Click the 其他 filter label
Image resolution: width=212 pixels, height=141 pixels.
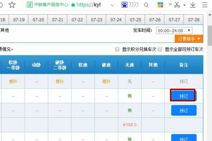tap(5, 30)
